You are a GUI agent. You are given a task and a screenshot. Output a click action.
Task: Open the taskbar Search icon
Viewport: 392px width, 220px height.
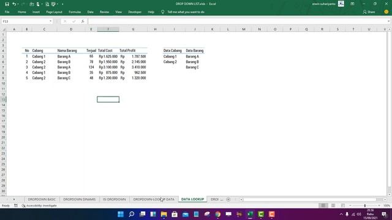pyautogui.click(x=132, y=215)
